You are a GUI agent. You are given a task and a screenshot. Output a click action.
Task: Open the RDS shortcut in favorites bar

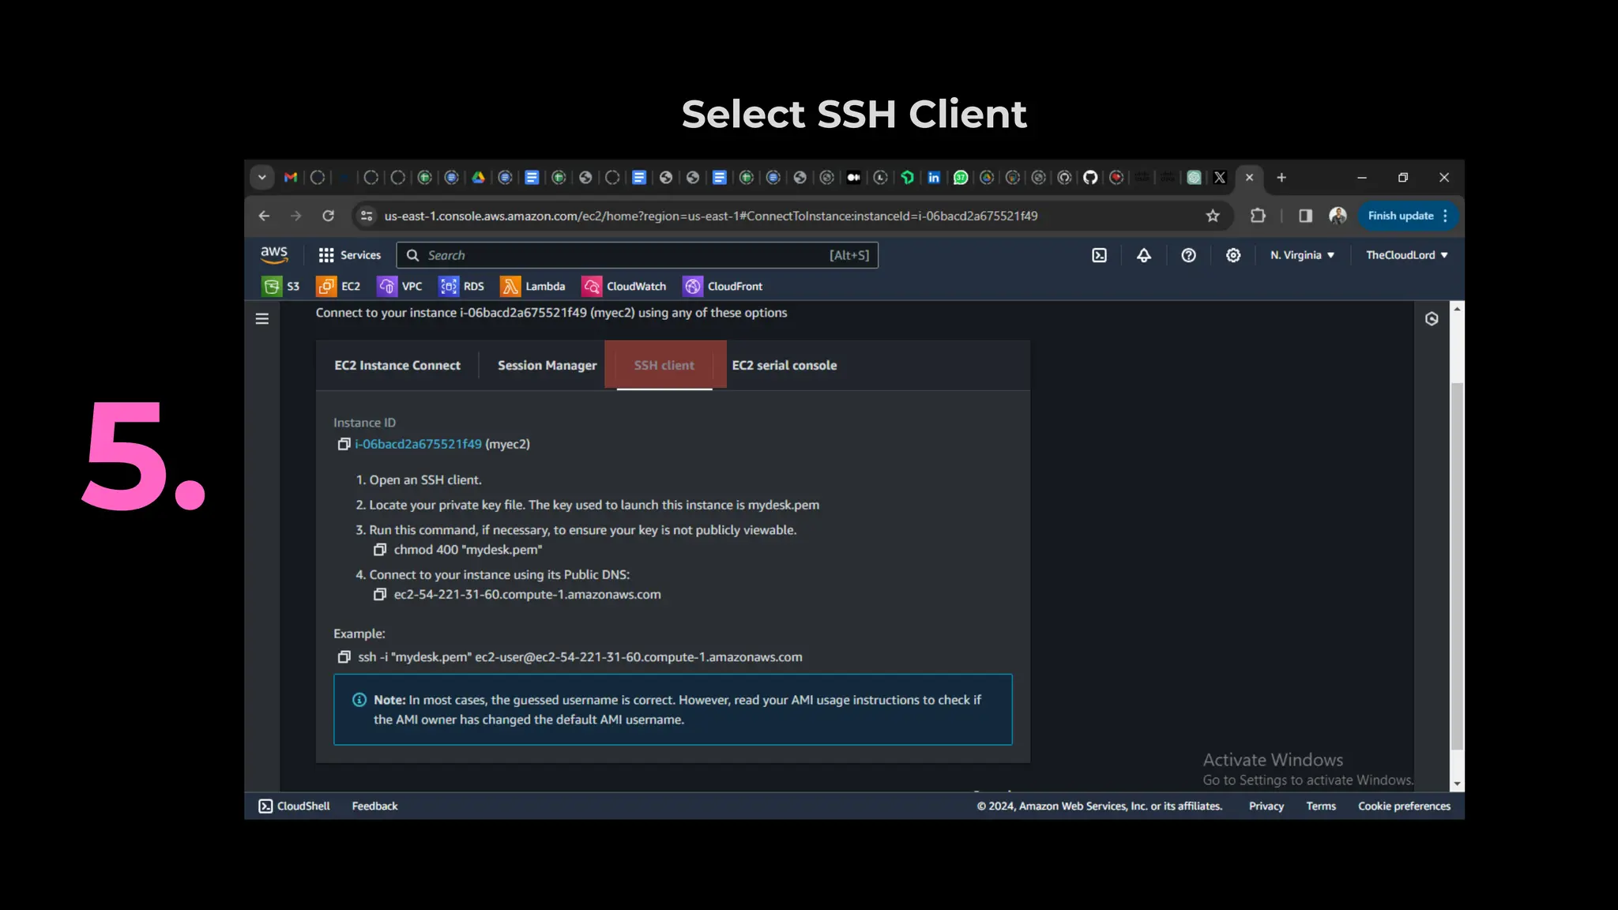click(x=461, y=286)
